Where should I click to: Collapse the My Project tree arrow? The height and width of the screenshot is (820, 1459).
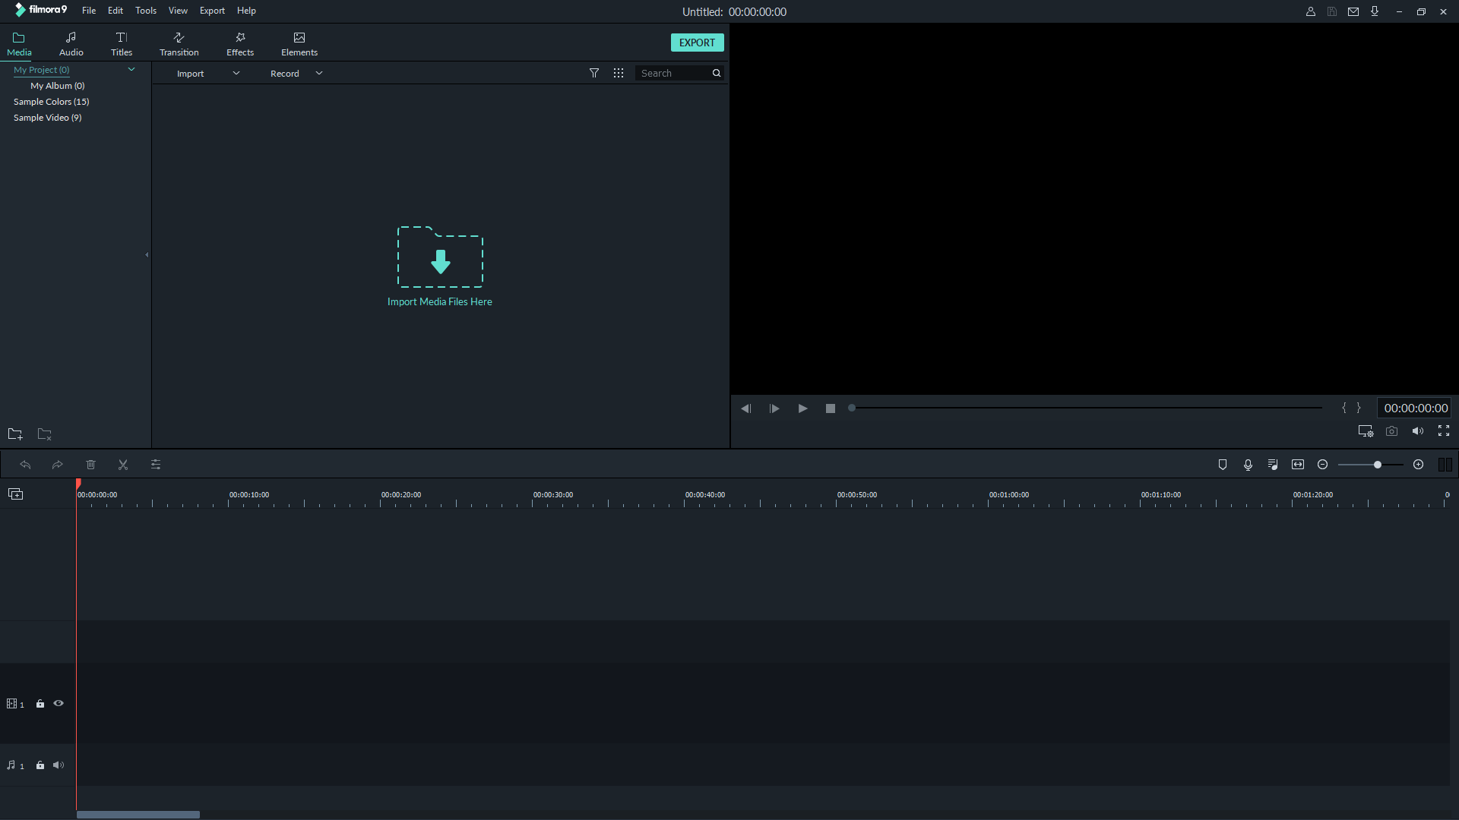(131, 70)
